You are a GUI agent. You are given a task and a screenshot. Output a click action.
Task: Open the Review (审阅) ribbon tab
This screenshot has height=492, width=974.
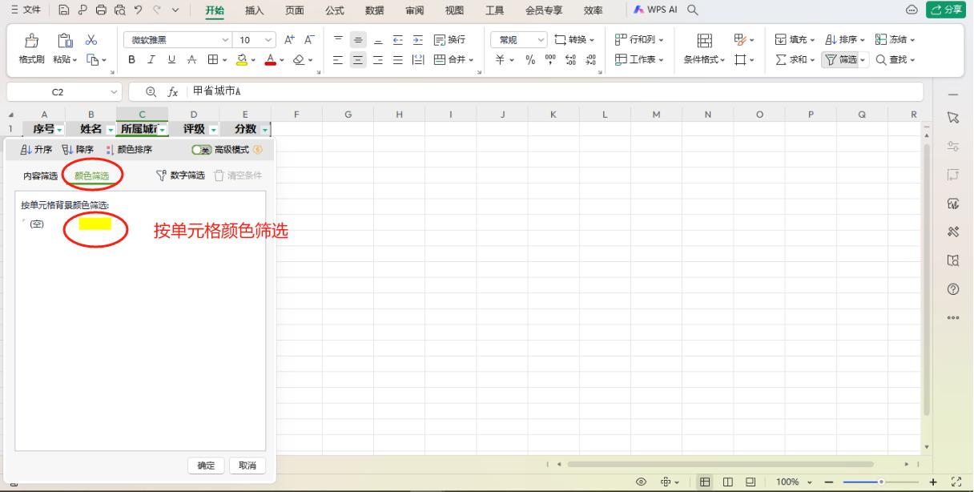point(415,10)
